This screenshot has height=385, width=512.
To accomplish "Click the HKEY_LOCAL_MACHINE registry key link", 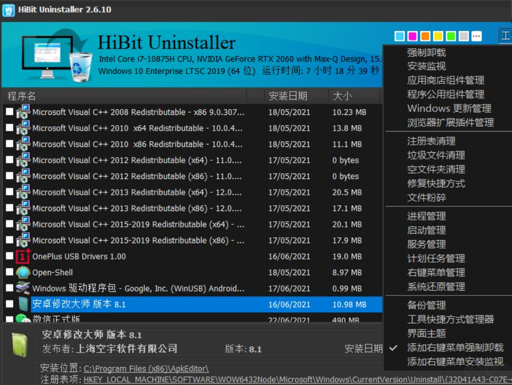I will click(x=187, y=378).
